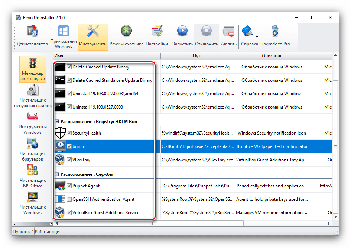
Task: Collapse the Службы group
Action: [x=57, y=174]
